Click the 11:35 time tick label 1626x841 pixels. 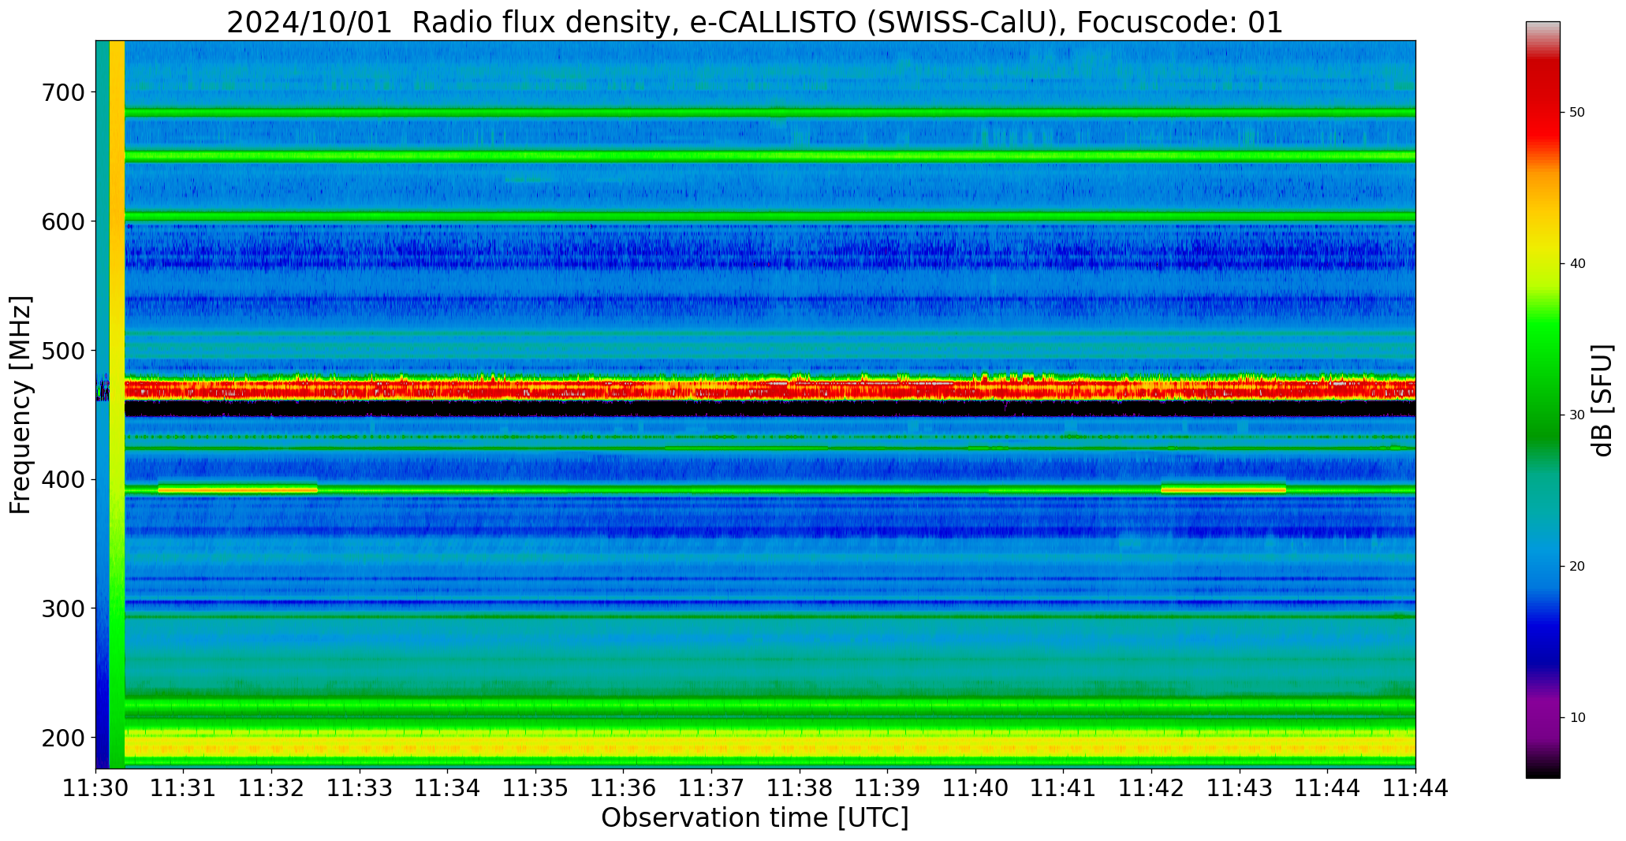(536, 787)
